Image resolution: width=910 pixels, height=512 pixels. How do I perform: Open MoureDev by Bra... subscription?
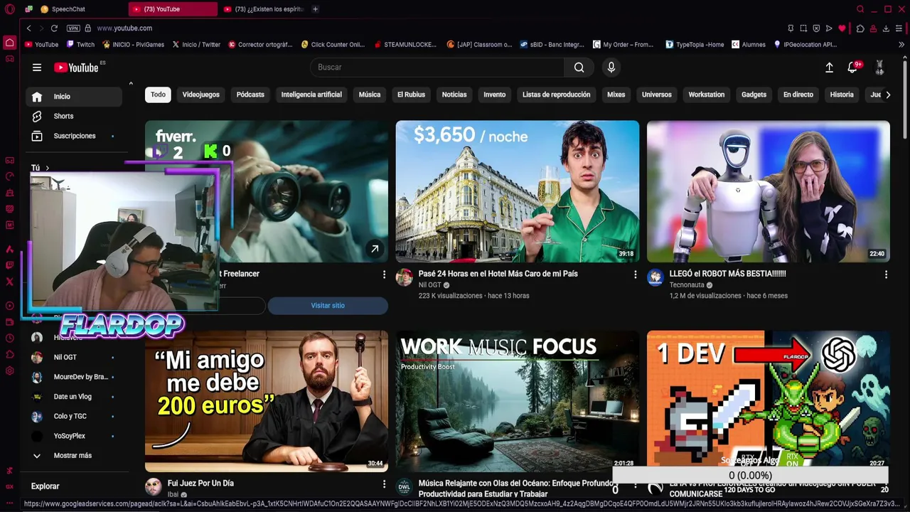pos(74,377)
